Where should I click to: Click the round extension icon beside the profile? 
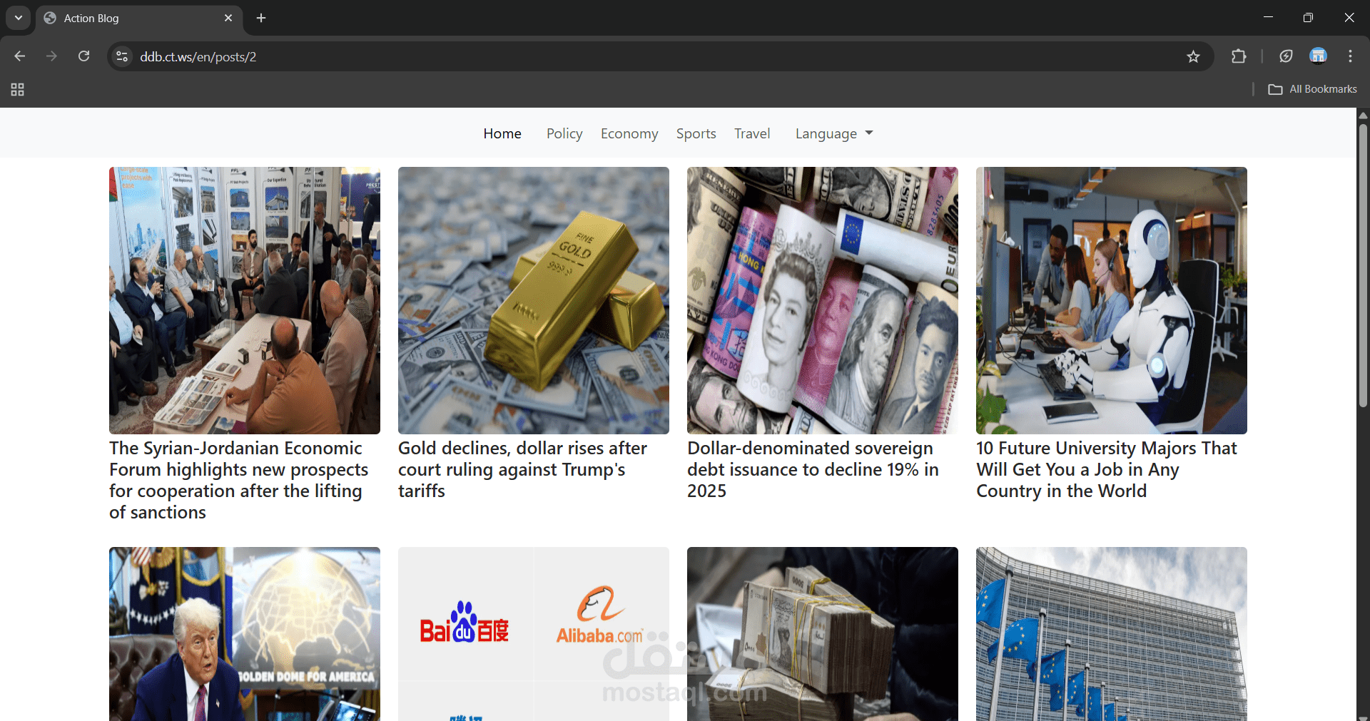coord(1286,56)
